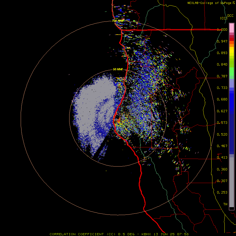Pick the lavender colorbar segment near 0.733
236x236 pixels.
click(232, 83)
